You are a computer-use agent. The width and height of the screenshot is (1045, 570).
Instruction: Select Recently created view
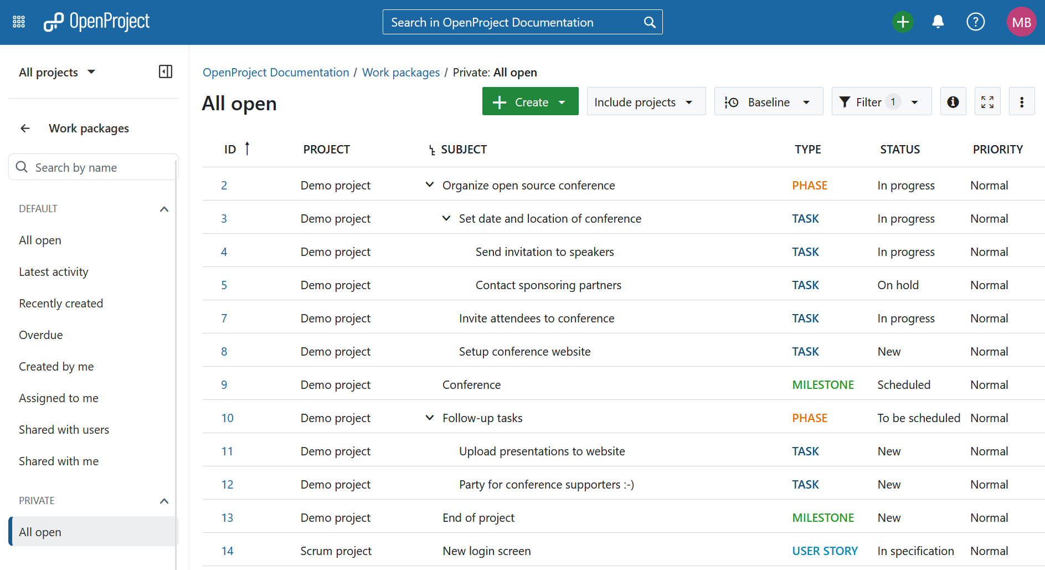(61, 304)
